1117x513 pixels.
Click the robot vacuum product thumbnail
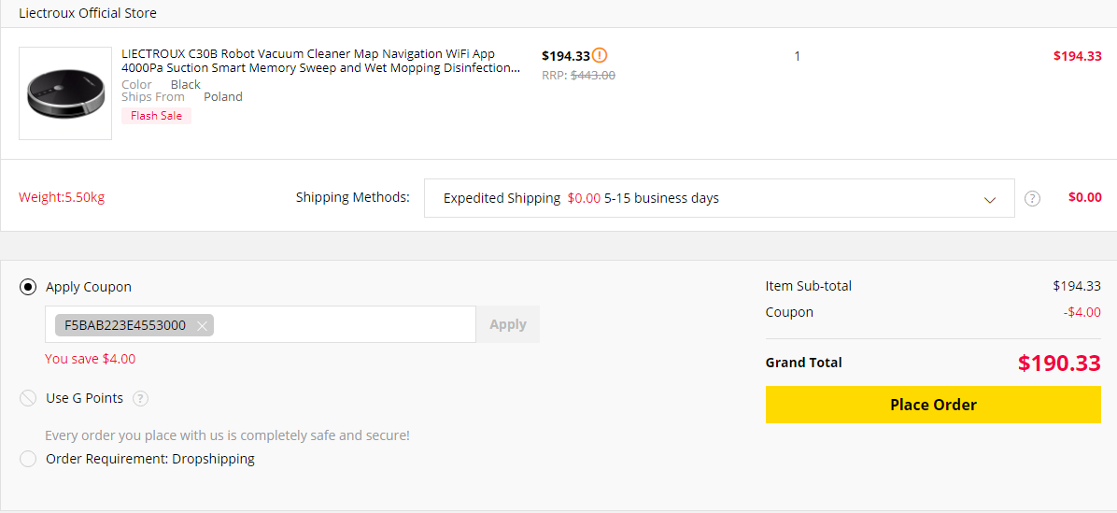(x=65, y=93)
